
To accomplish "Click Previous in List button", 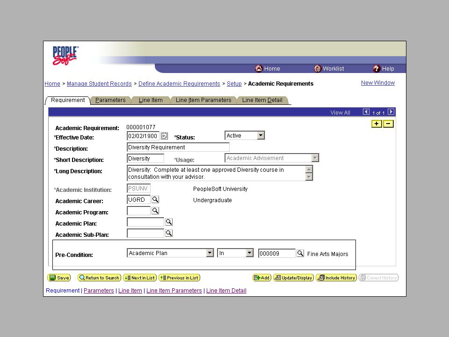I will tap(180, 278).
